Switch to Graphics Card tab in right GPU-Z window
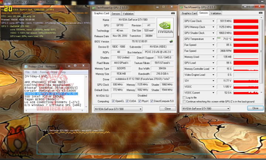Screen dimensions: 266x160 pos(189,13)
